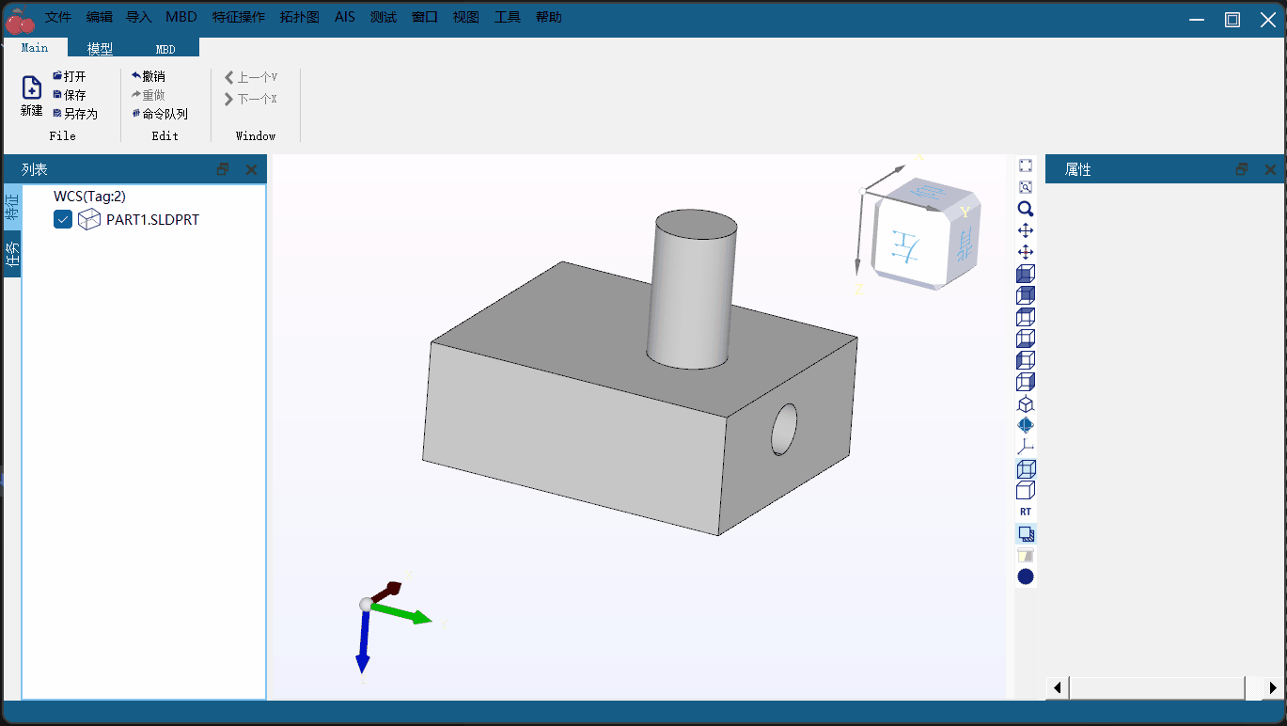Viewport: 1287px width, 726px height.
Task: Click the part cube icon beside PART1.SLDPRT
Action: tap(89, 220)
